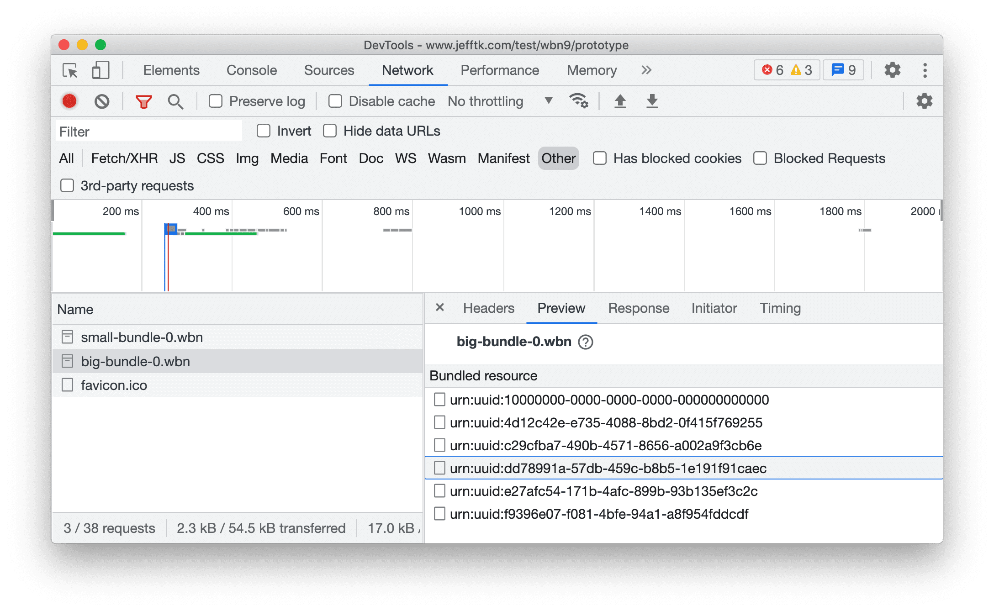Click the Fetch/XHR filter button
Viewport: 994px width, 611px height.
coord(124,158)
